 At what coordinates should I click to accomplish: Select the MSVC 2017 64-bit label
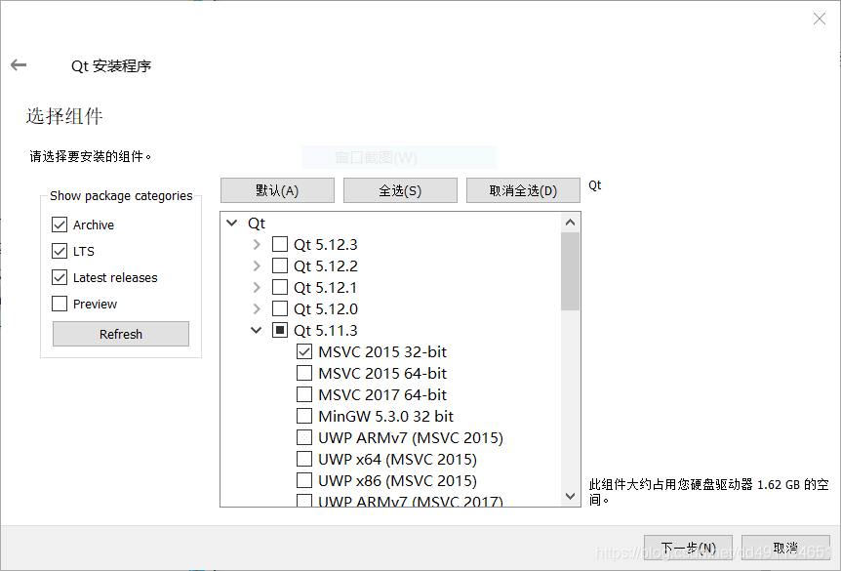tap(382, 395)
